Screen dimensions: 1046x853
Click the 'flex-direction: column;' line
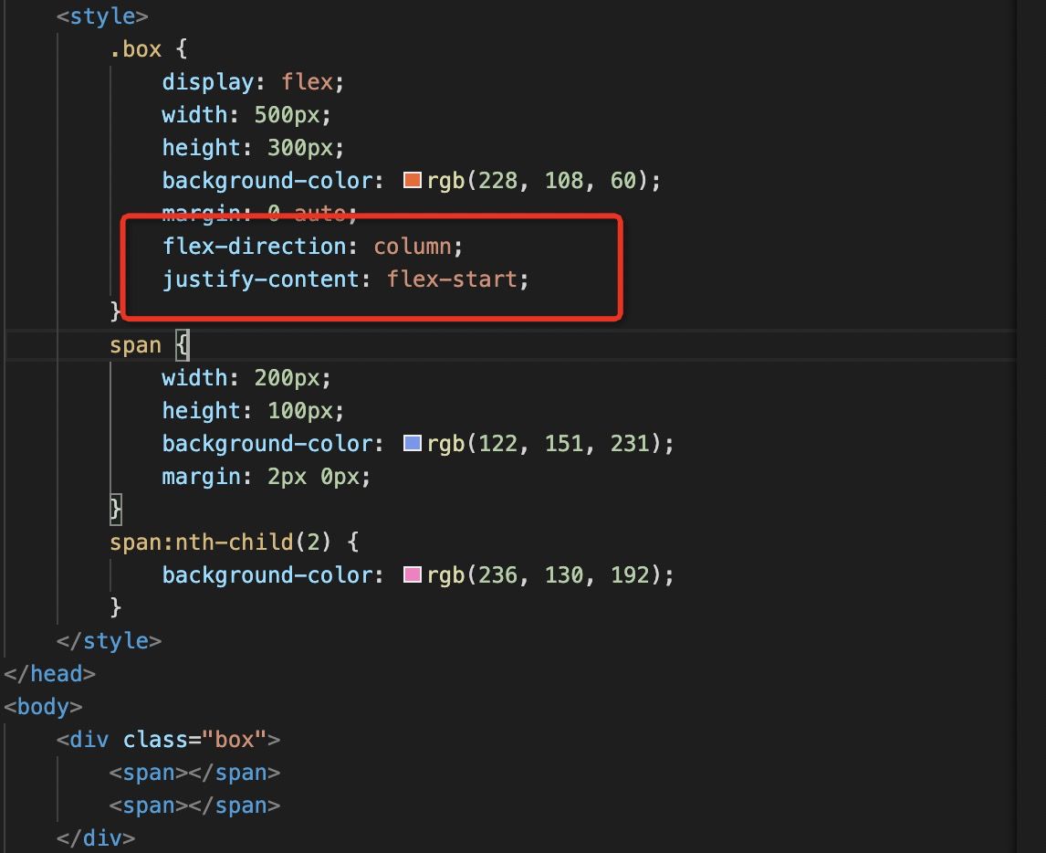pyautogui.click(x=312, y=247)
